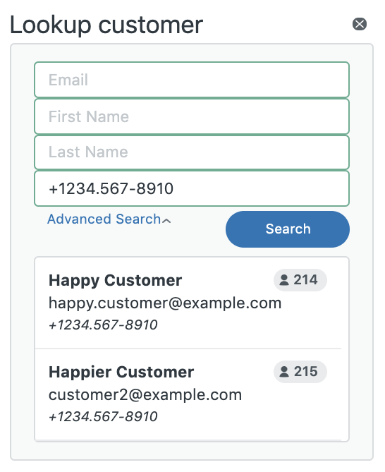Image resolution: width=385 pixels, height=472 pixels.
Task: Select the Happier Customer result
Action: (x=192, y=394)
